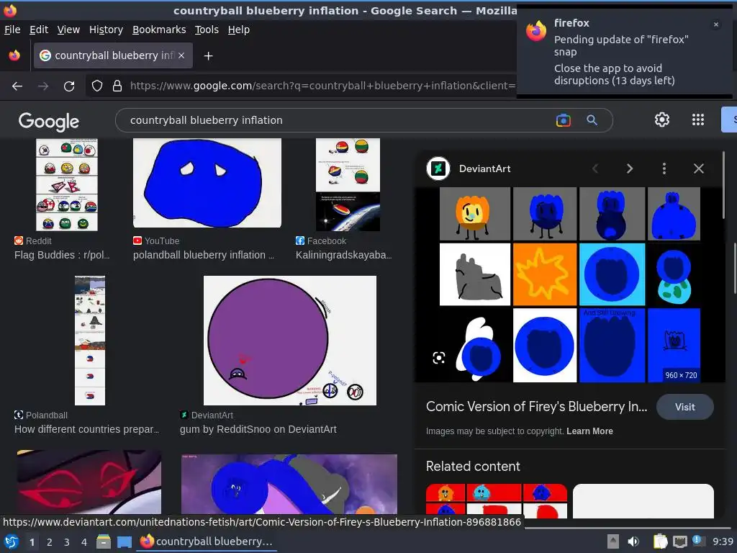737x553 pixels.
Task: Click the site security padlock icon
Action: (x=117, y=86)
